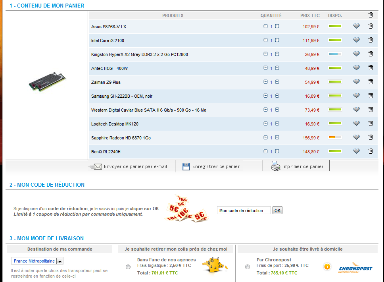Delete Zalman Z9 Plus from cart
This screenshot has width=384, height=282.
pyautogui.click(x=371, y=82)
